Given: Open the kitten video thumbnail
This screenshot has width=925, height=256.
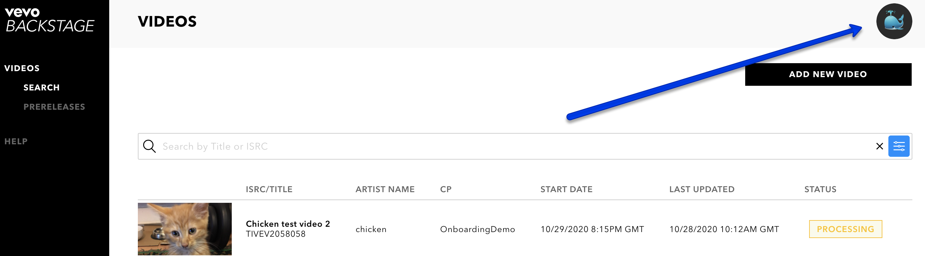Looking at the screenshot, I should [184, 229].
